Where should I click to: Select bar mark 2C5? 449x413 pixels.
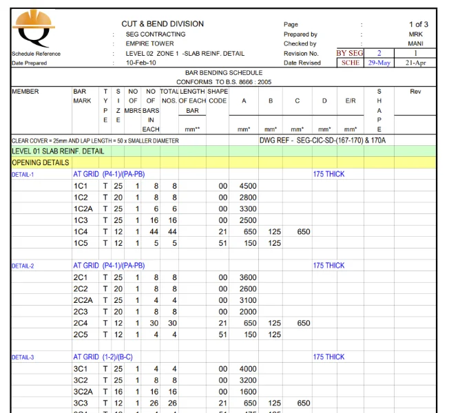[x=81, y=335]
